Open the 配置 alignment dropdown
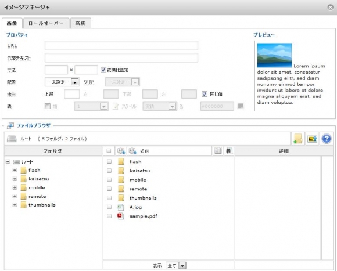This screenshot has width=337, height=271. click(62, 82)
